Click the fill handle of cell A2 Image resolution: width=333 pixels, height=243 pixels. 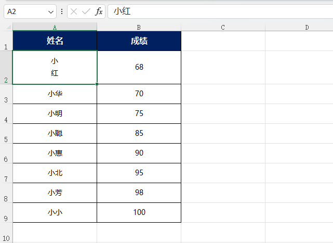97,84
